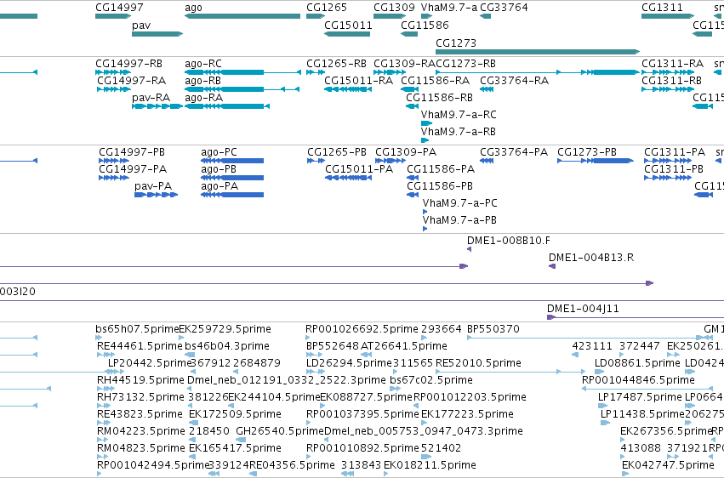The height and width of the screenshot is (478, 724).
Task: Click the pav-PA protein feature
Action: (156, 195)
